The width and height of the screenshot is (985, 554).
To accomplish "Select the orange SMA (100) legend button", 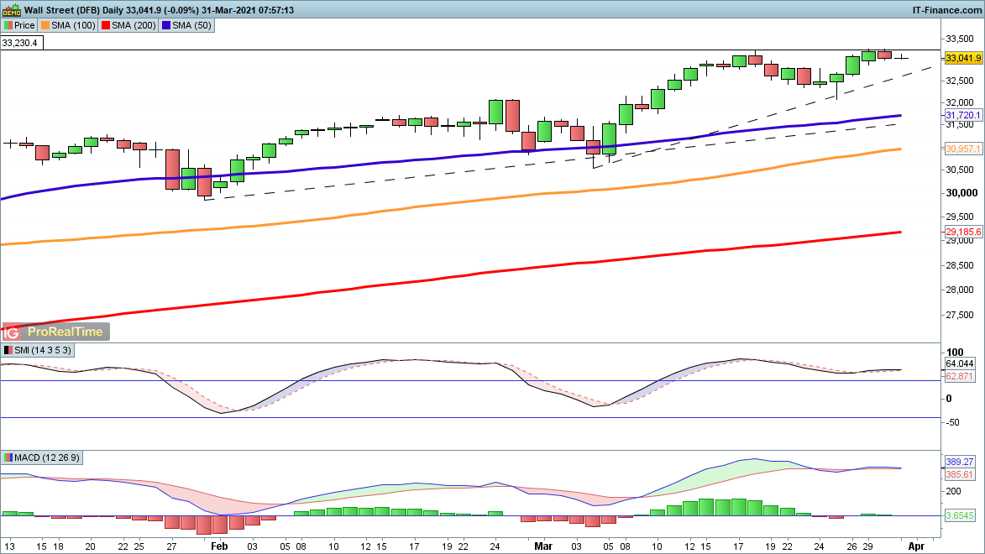I will [70, 25].
